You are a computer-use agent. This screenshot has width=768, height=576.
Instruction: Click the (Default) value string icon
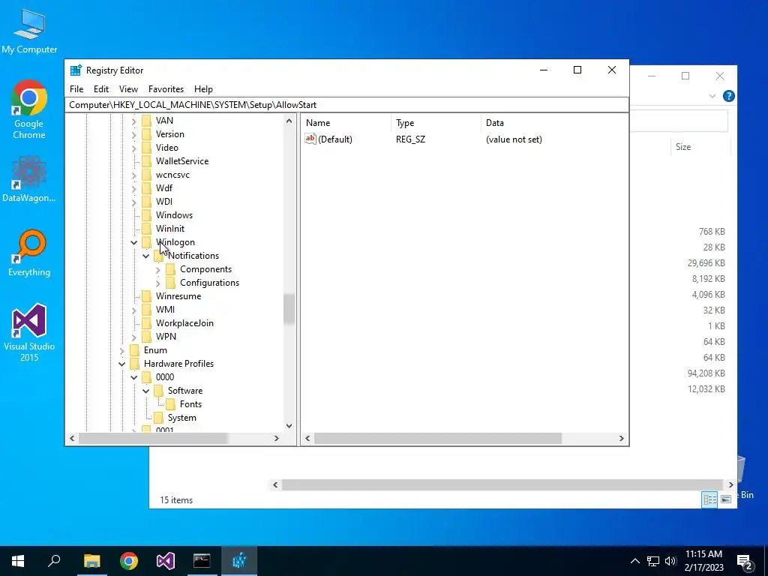click(x=310, y=139)
